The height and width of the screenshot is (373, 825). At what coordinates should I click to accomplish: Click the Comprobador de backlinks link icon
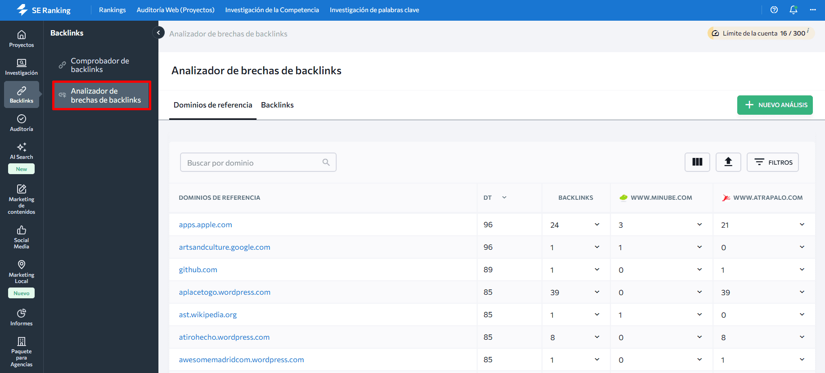click(63, 65)
